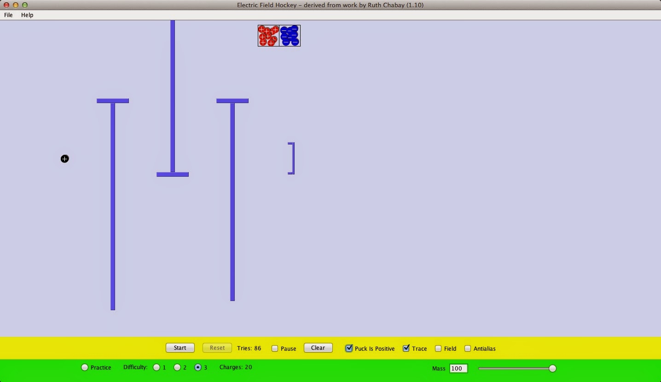This screenshot has width=661, height=382.
Task: Start the simulation
Action: (x=180, y=348)
